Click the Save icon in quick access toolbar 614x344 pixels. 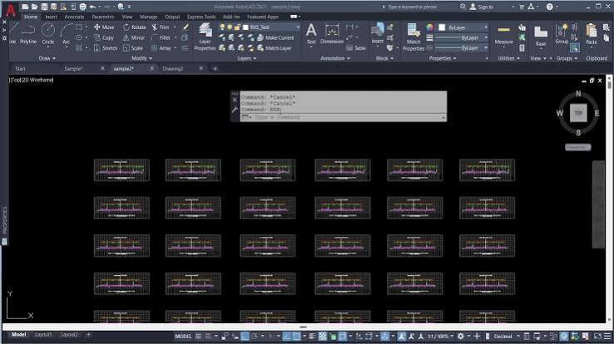[x=44, y=7]
